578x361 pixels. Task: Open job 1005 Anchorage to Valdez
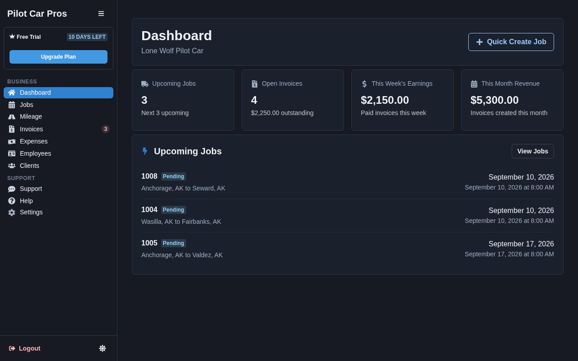(348, 249)
